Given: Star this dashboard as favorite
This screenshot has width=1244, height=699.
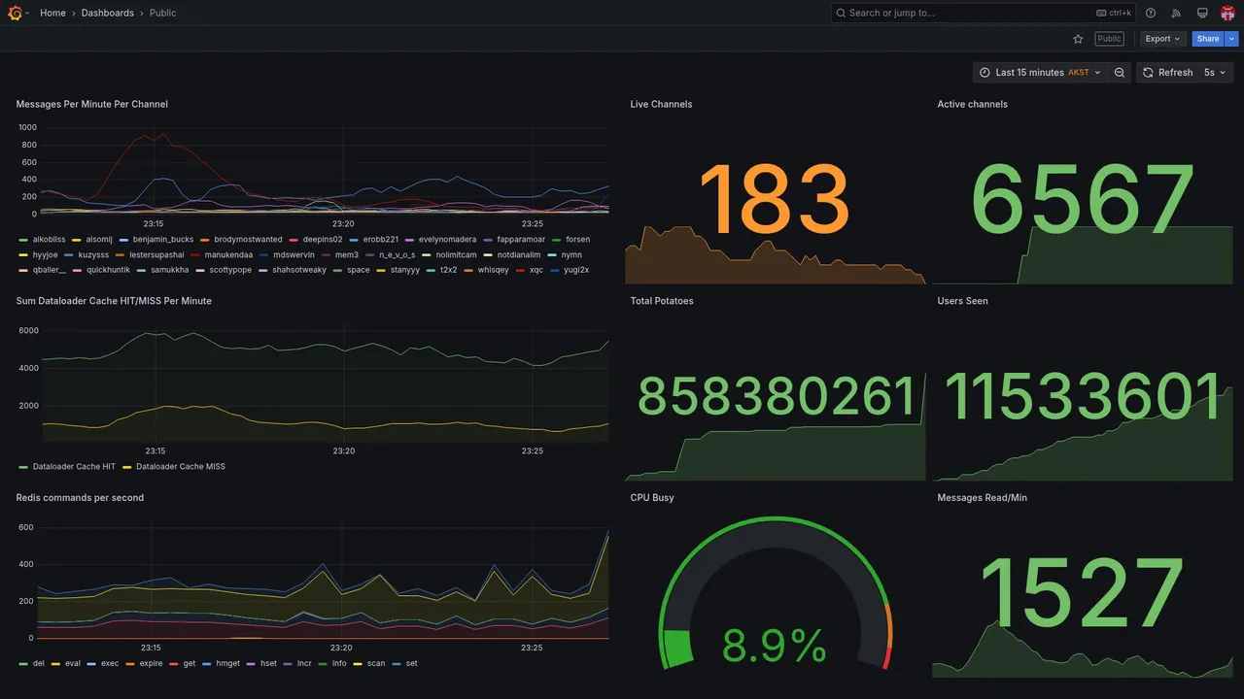Looking at the screenshot, I should (x=1078, y=39).
